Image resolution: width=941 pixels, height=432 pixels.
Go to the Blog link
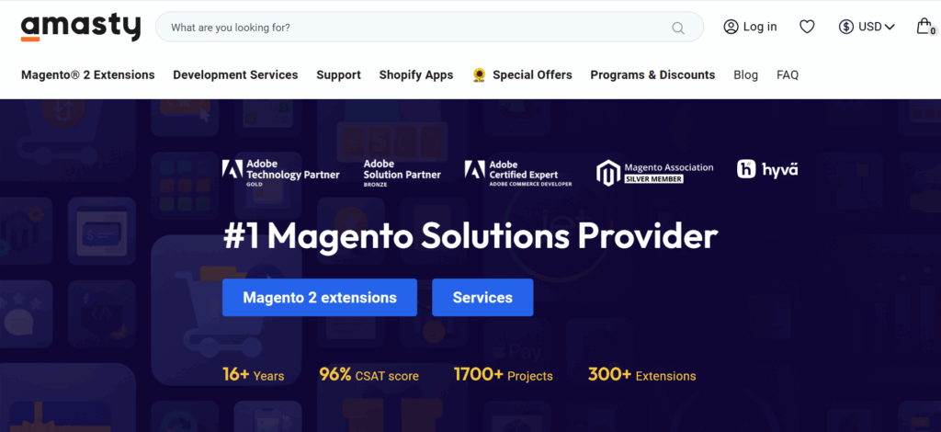pos(745,75)
